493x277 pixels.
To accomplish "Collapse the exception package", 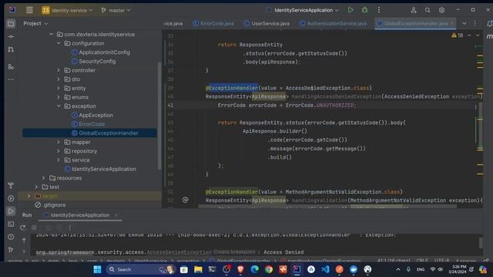I will click(59, 106).
